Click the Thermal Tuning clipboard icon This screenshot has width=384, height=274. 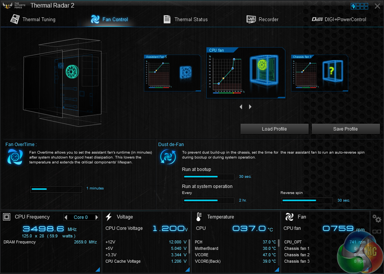pyautogui.click(x=15, y=19)
